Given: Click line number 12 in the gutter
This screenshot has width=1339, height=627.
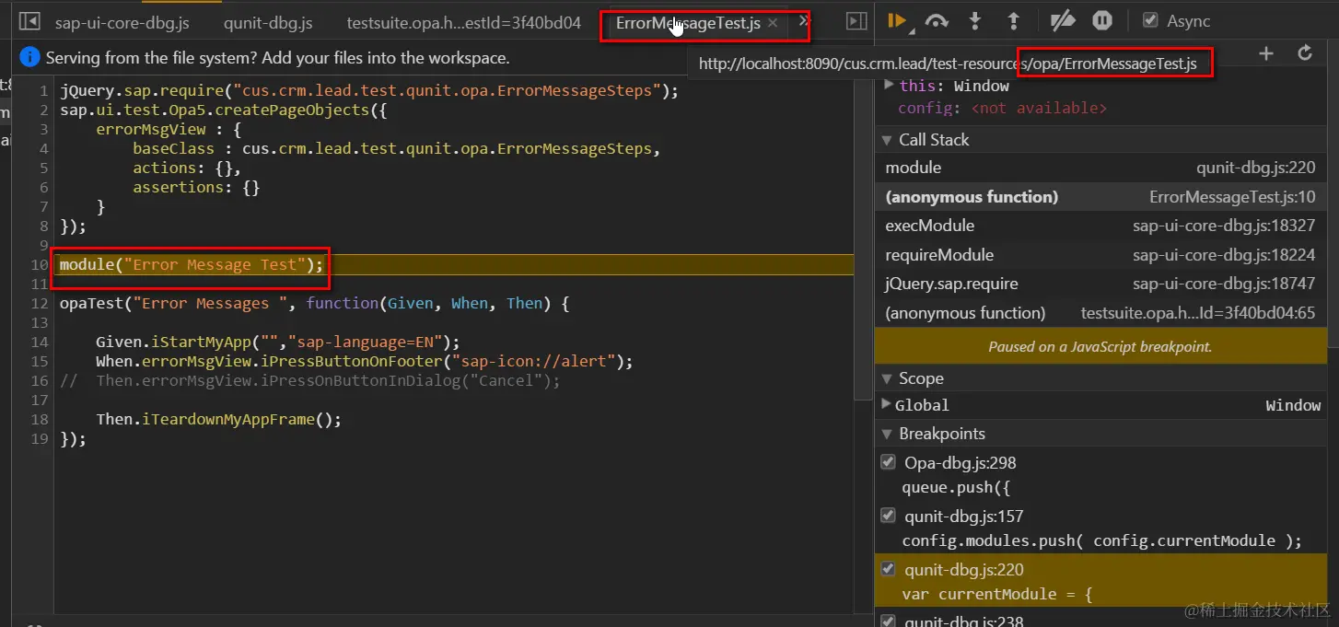Looking at the screenshot, I should pos(39,304).
